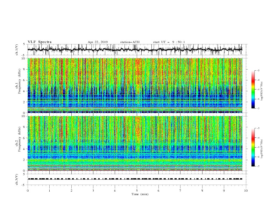Click time axis tick label "2"

(71, 191)
